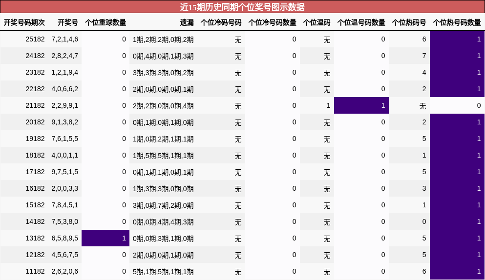Click purple 热号码数量 cell in row 25182

point(457,39)
